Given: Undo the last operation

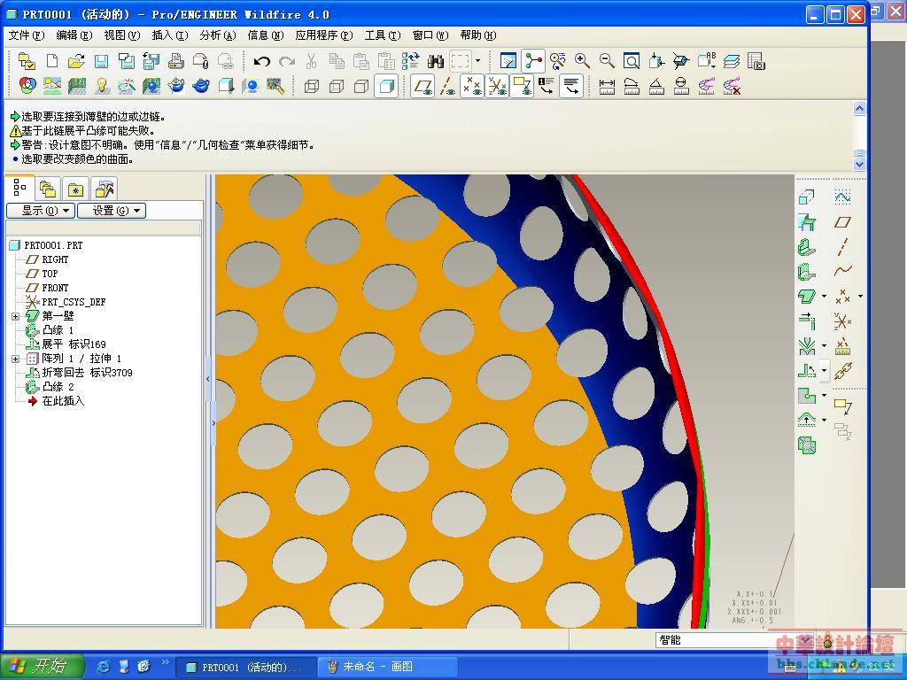Looking at the screenshot, I should click(x=262, y=61).
